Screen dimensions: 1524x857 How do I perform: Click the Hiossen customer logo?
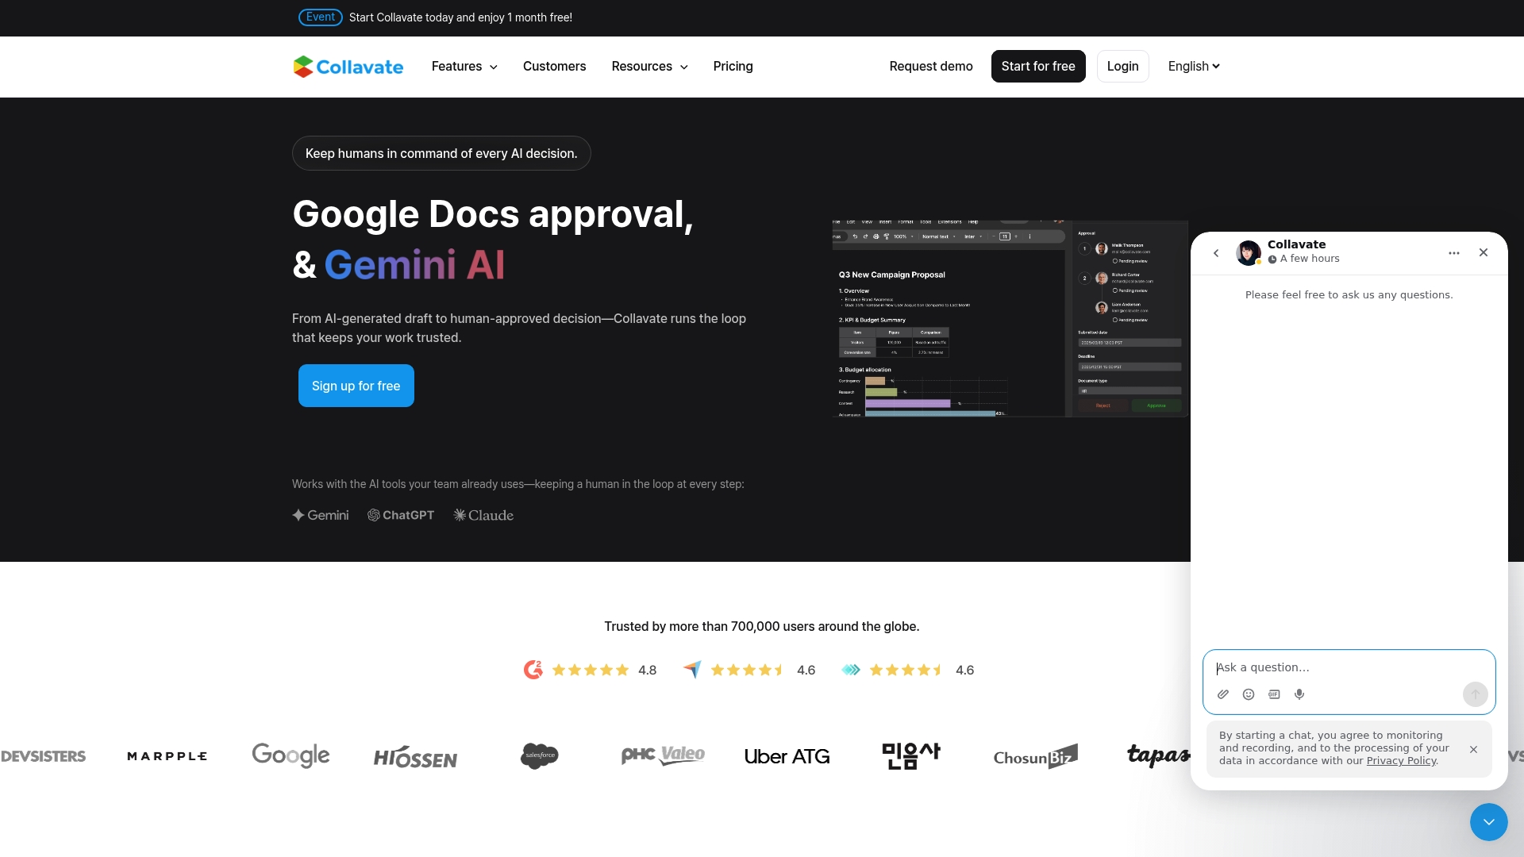[x=415, y=757]
